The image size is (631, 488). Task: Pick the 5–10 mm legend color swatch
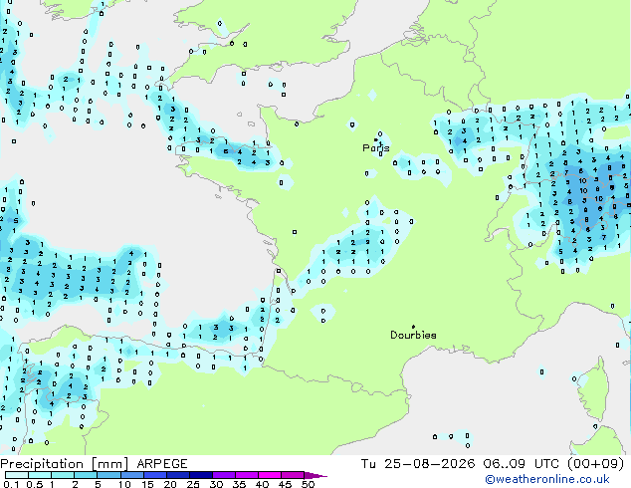coord(108,475)
